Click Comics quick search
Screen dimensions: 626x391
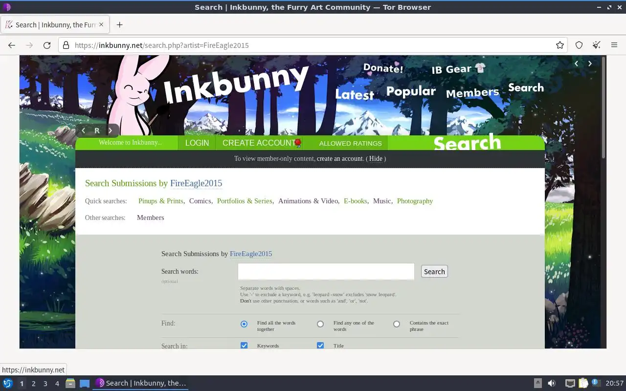pos(200,201)
